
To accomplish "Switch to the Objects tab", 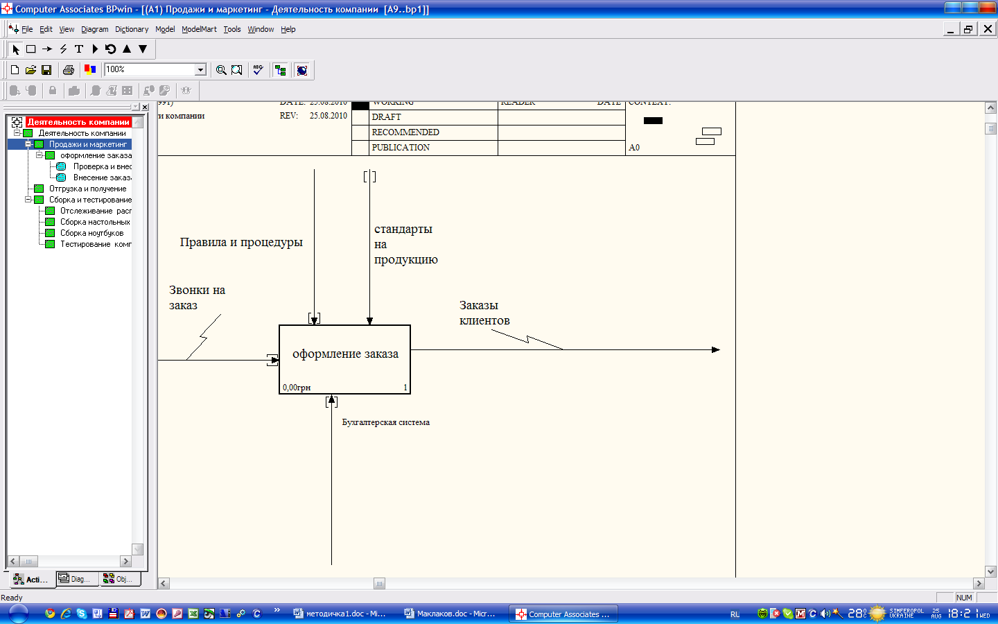I will coord(121,579).
